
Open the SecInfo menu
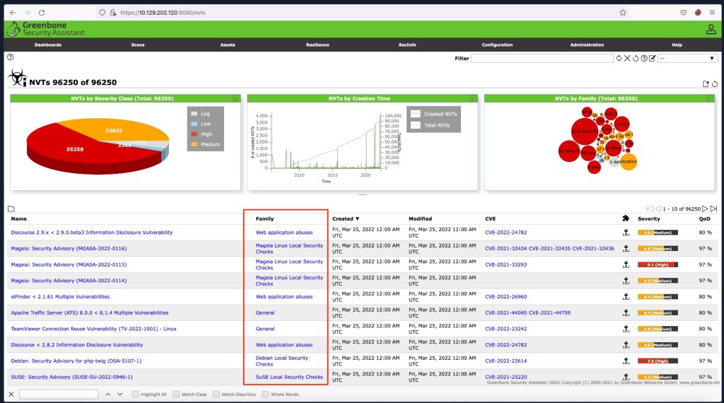pos(407,45)
